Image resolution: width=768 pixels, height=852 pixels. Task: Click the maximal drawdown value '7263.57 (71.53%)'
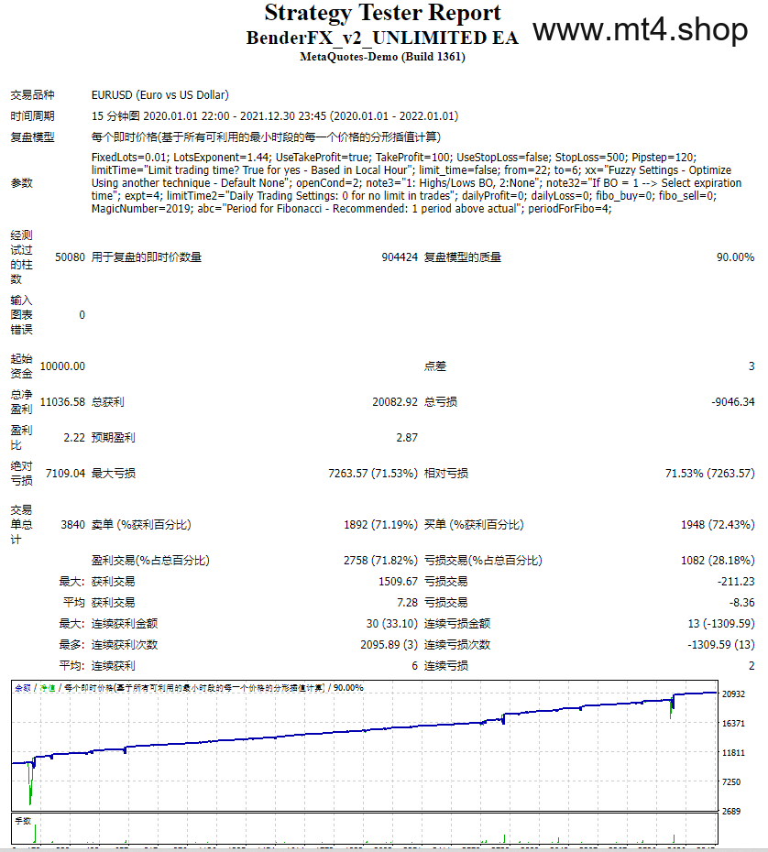tap(373, 474)
